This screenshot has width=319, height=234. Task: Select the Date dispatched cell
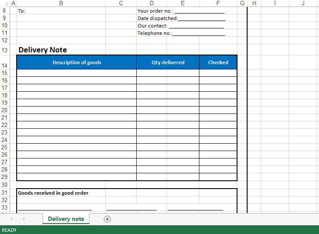point(157,18)
